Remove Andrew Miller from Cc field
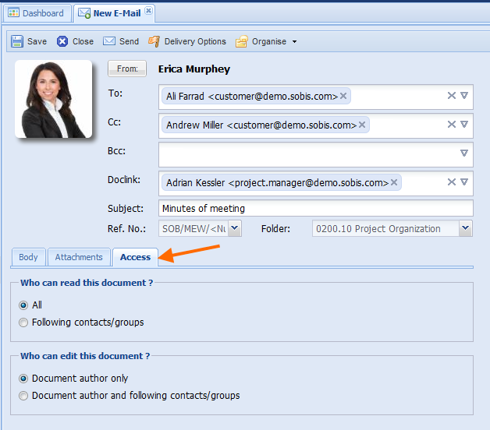The width and height of the screenshot is (490, 430). pyautogui.click(x=362, y=125)
